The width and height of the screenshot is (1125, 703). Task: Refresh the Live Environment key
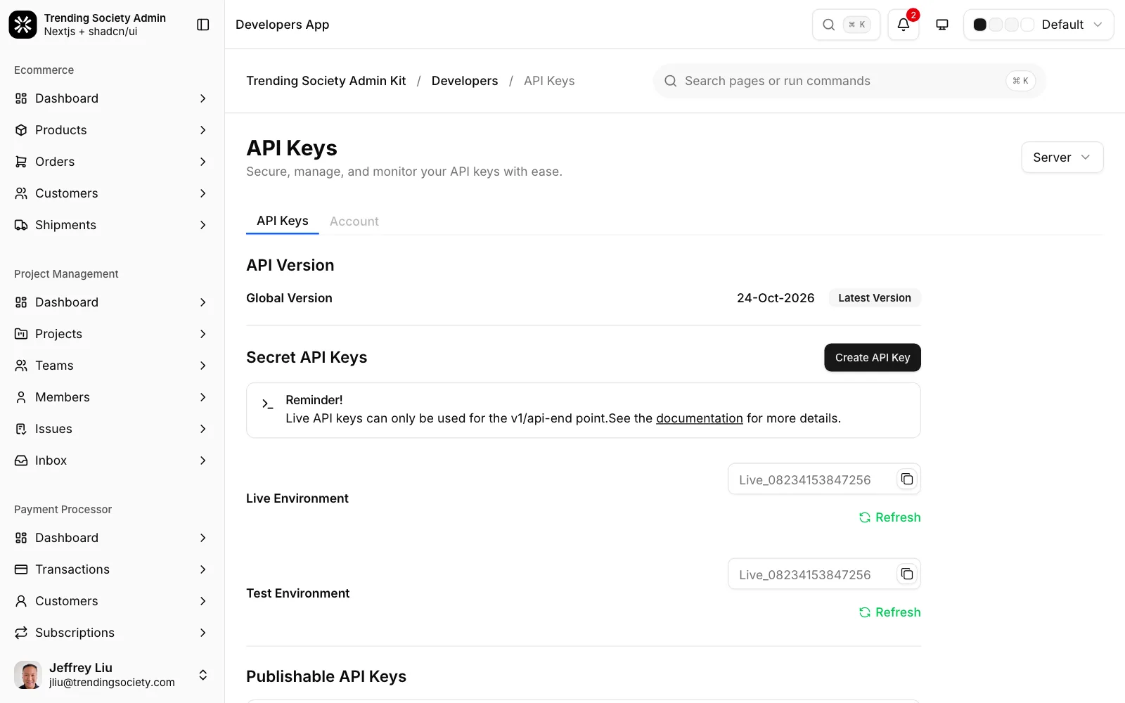click(x=889, y=517)
